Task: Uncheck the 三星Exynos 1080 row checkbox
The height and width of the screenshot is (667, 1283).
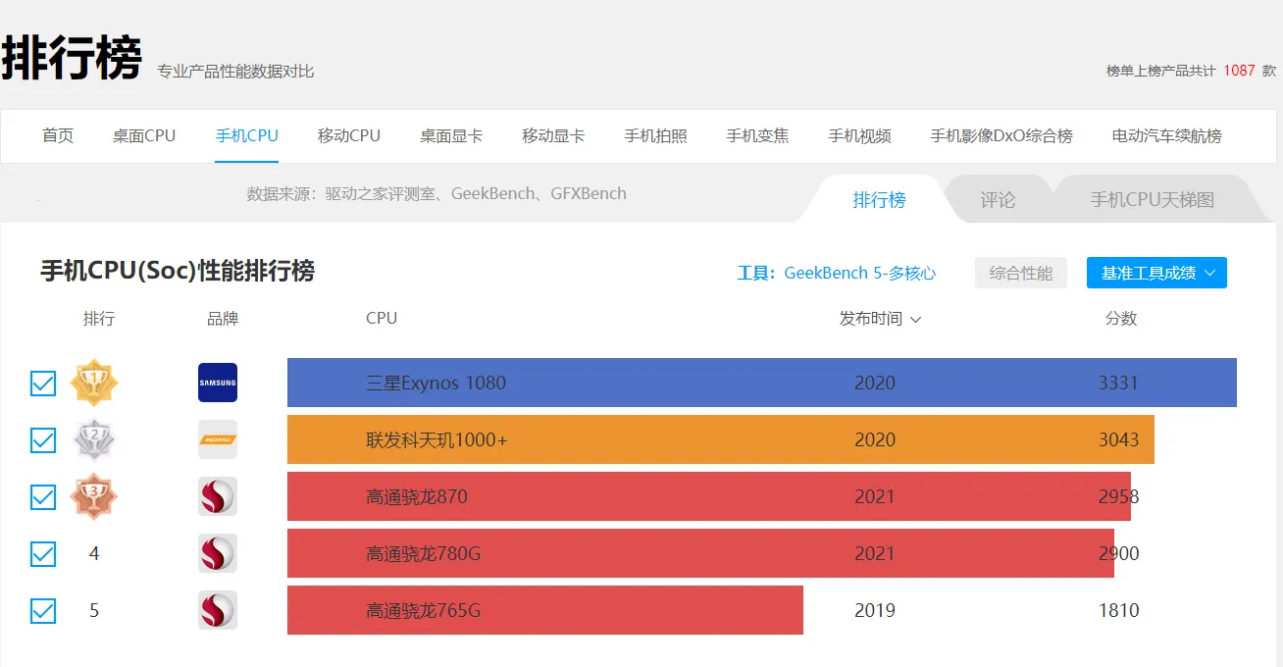Action: [43, 384]
